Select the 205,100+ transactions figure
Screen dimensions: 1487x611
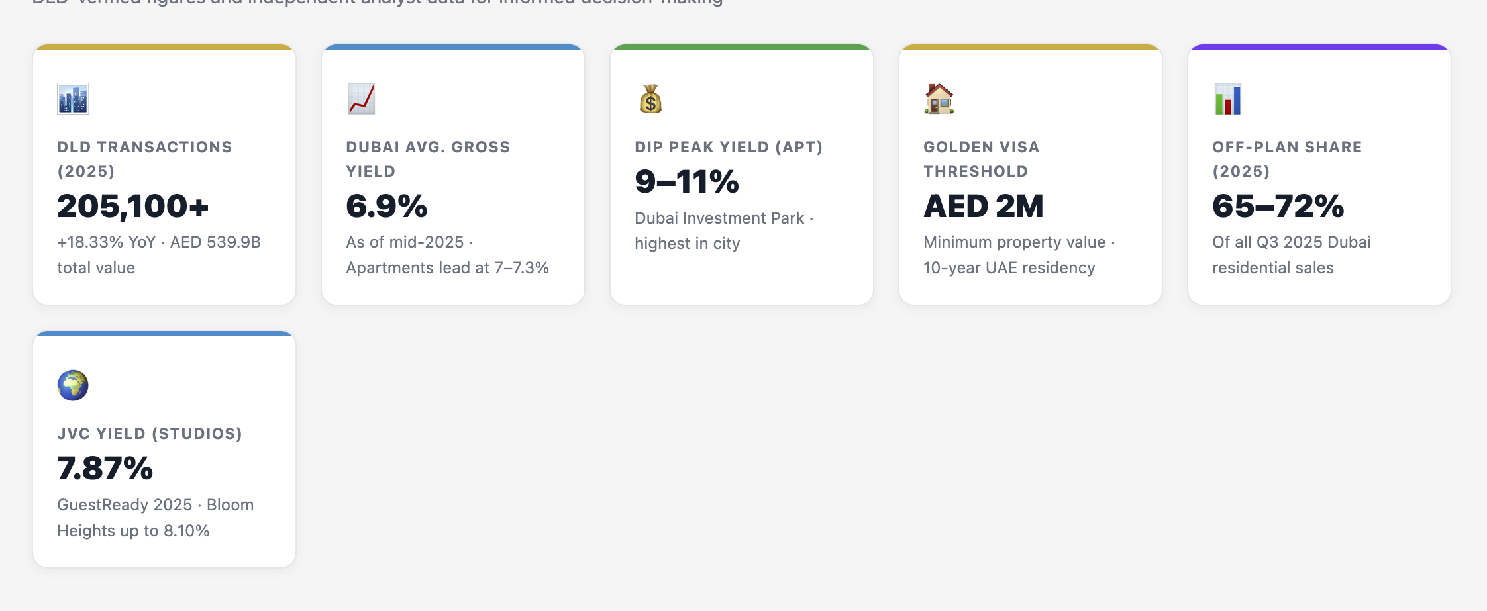click(x=133, y=206)
